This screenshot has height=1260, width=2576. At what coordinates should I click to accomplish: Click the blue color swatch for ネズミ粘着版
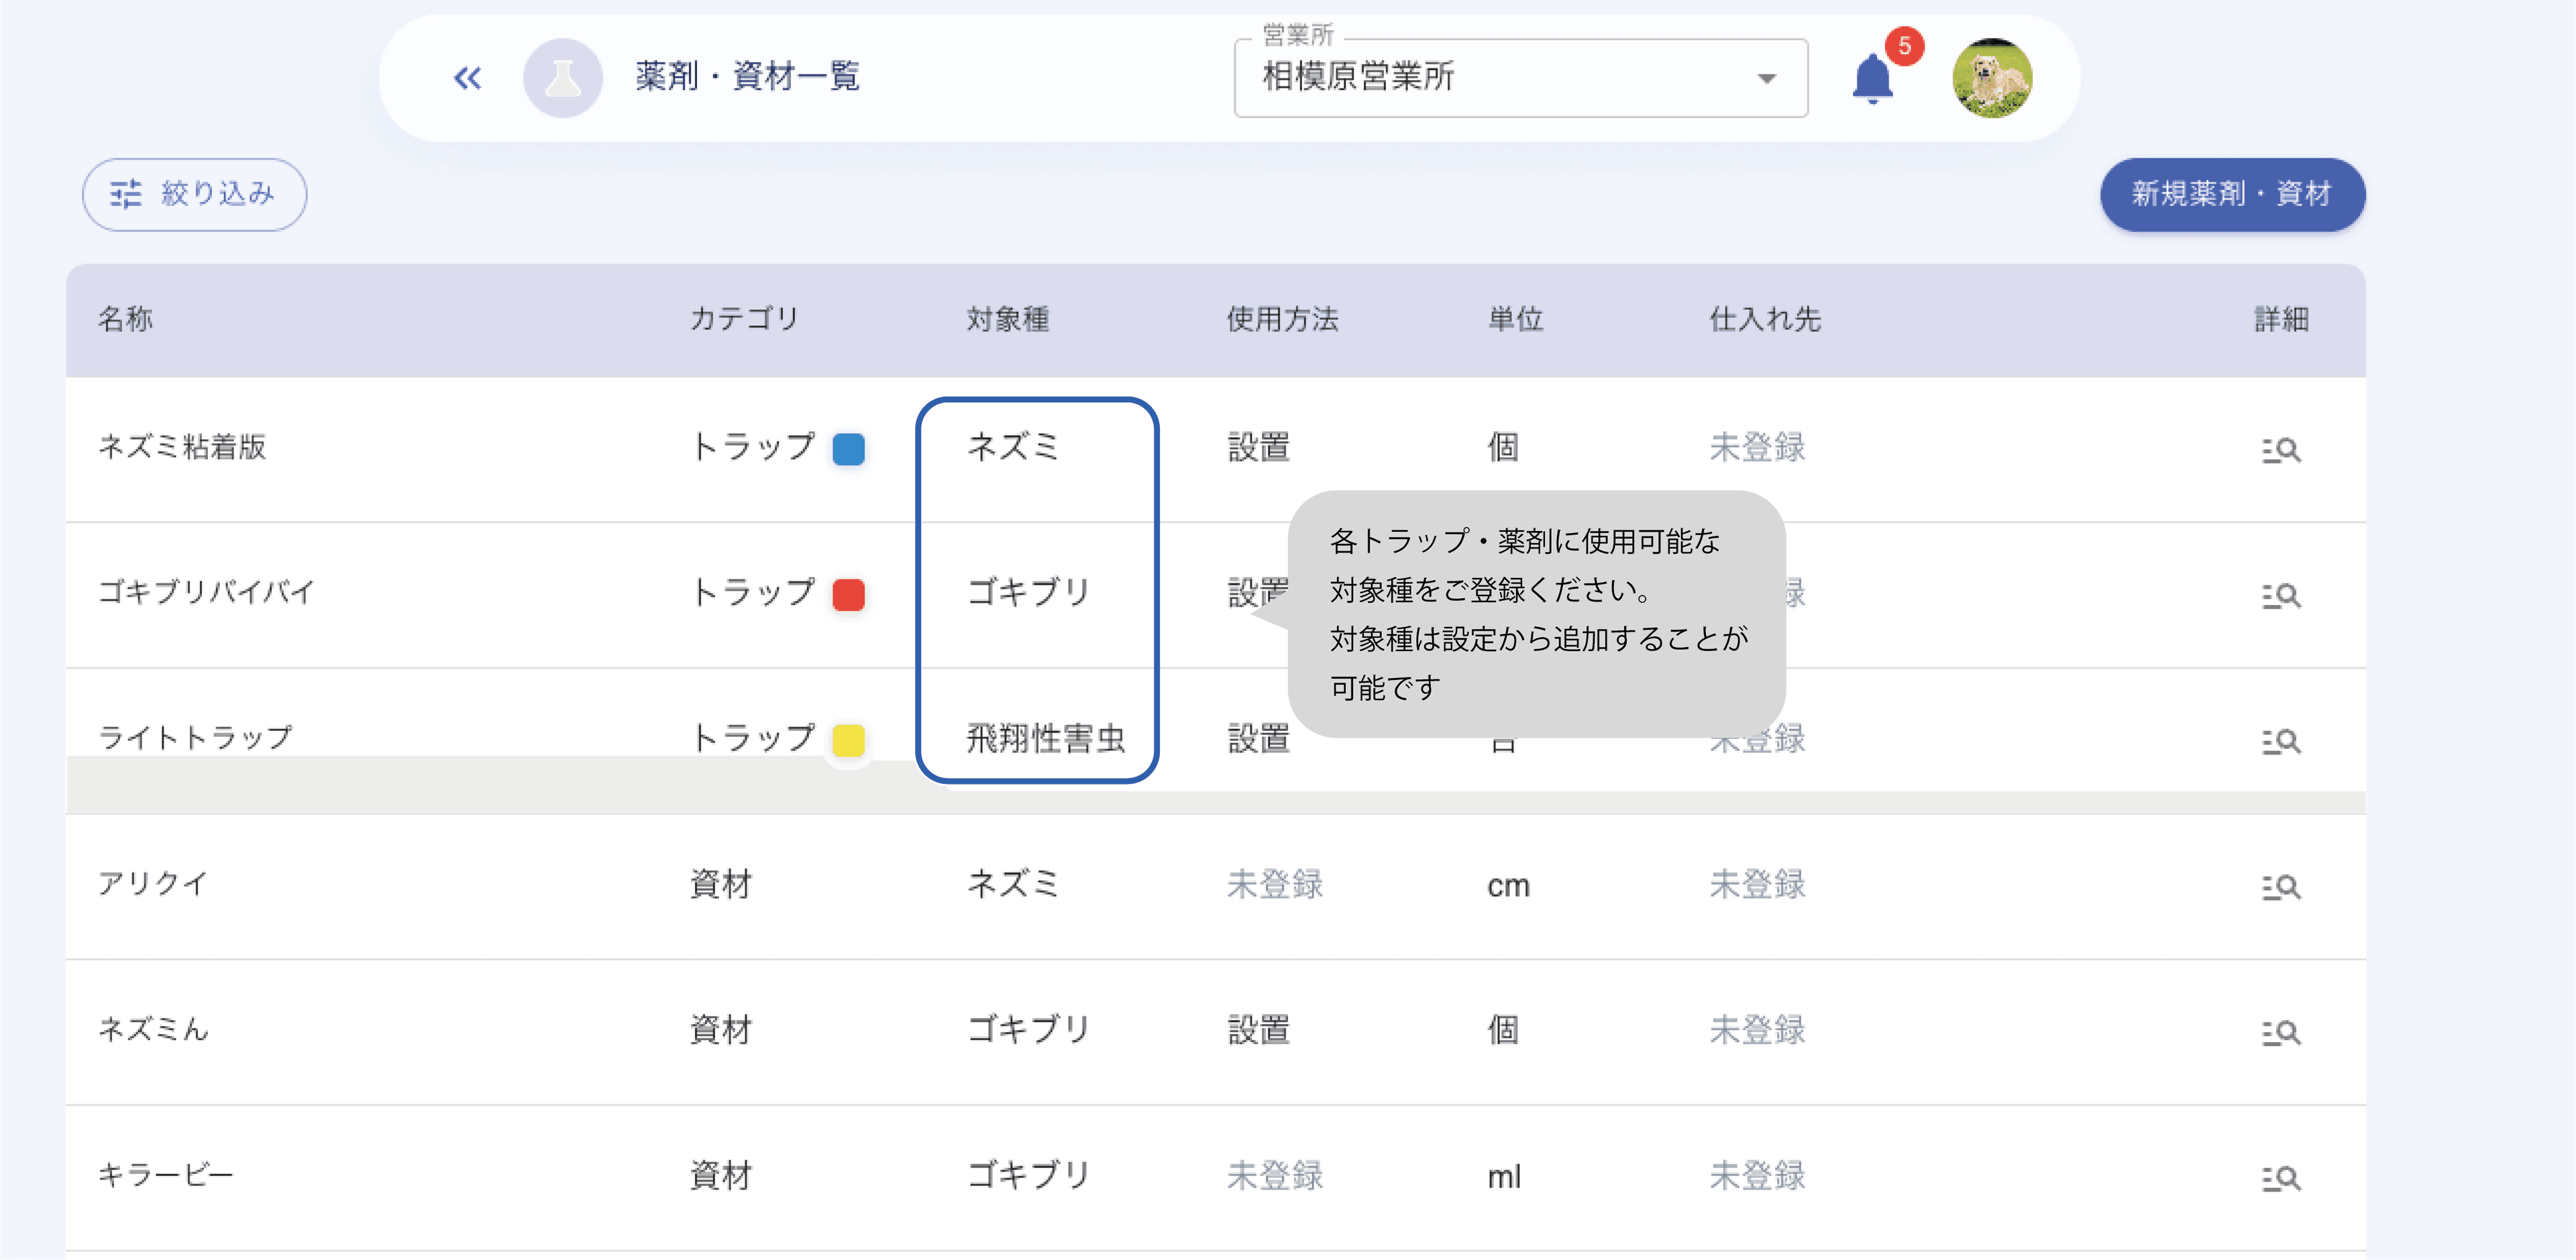point(848,449)
